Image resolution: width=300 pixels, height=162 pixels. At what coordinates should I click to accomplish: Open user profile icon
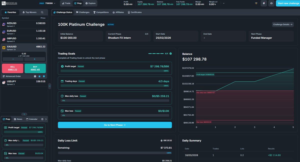coord(271,3)
